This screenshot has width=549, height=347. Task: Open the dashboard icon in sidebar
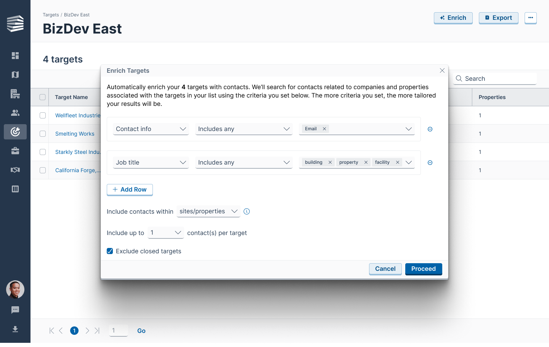coord(15,56)
